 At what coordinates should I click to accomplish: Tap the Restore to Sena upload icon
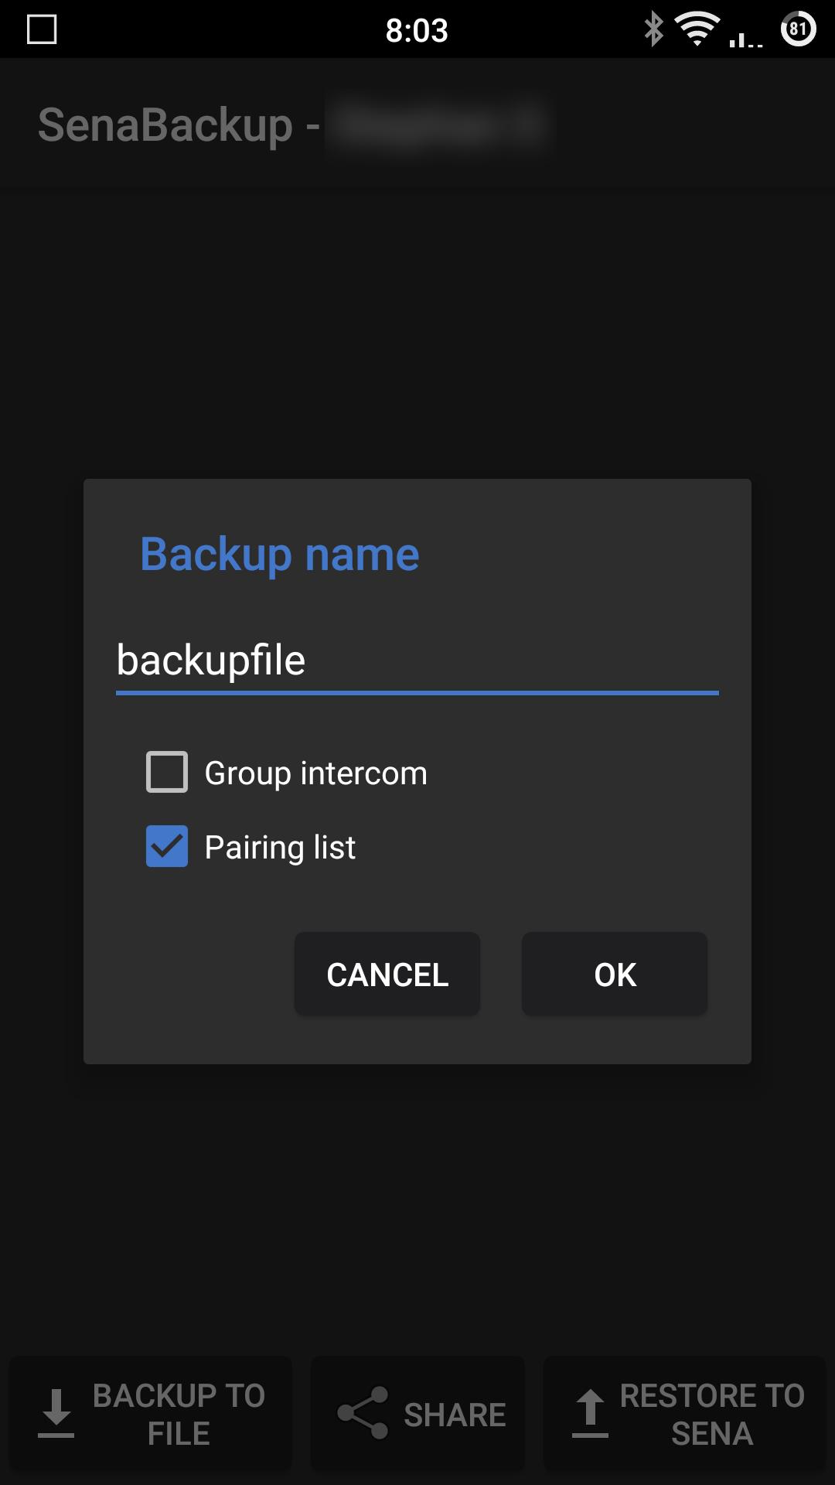pos(591,1412)
